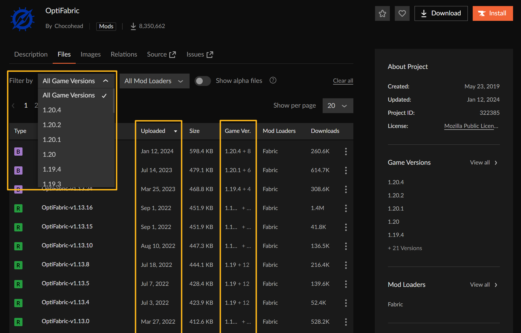Expand the All Mod Loaders dropdown
The image size is (521, 333).
(154, 81)
